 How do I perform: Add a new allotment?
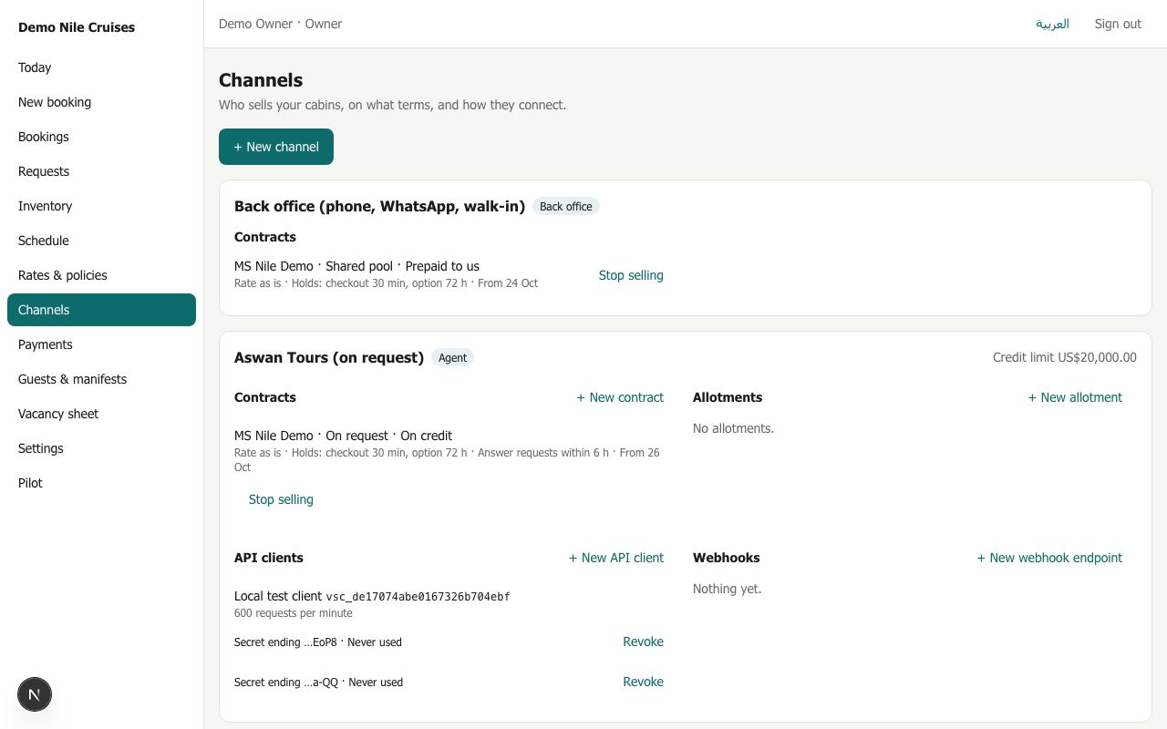point(1075,397)
